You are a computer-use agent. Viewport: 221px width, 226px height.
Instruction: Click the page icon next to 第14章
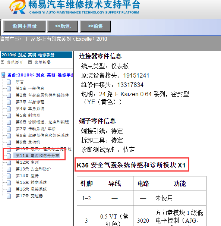coord(9,176)
